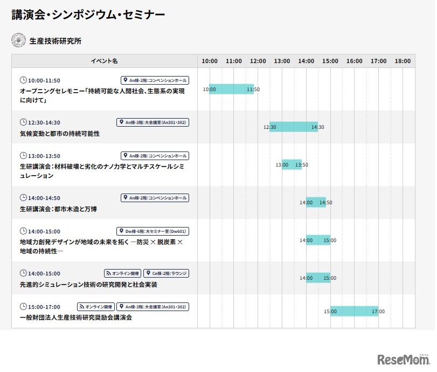Click clock icon beside 15:00-17:00
Screen dimensions: 437x372
coord(23,306)
